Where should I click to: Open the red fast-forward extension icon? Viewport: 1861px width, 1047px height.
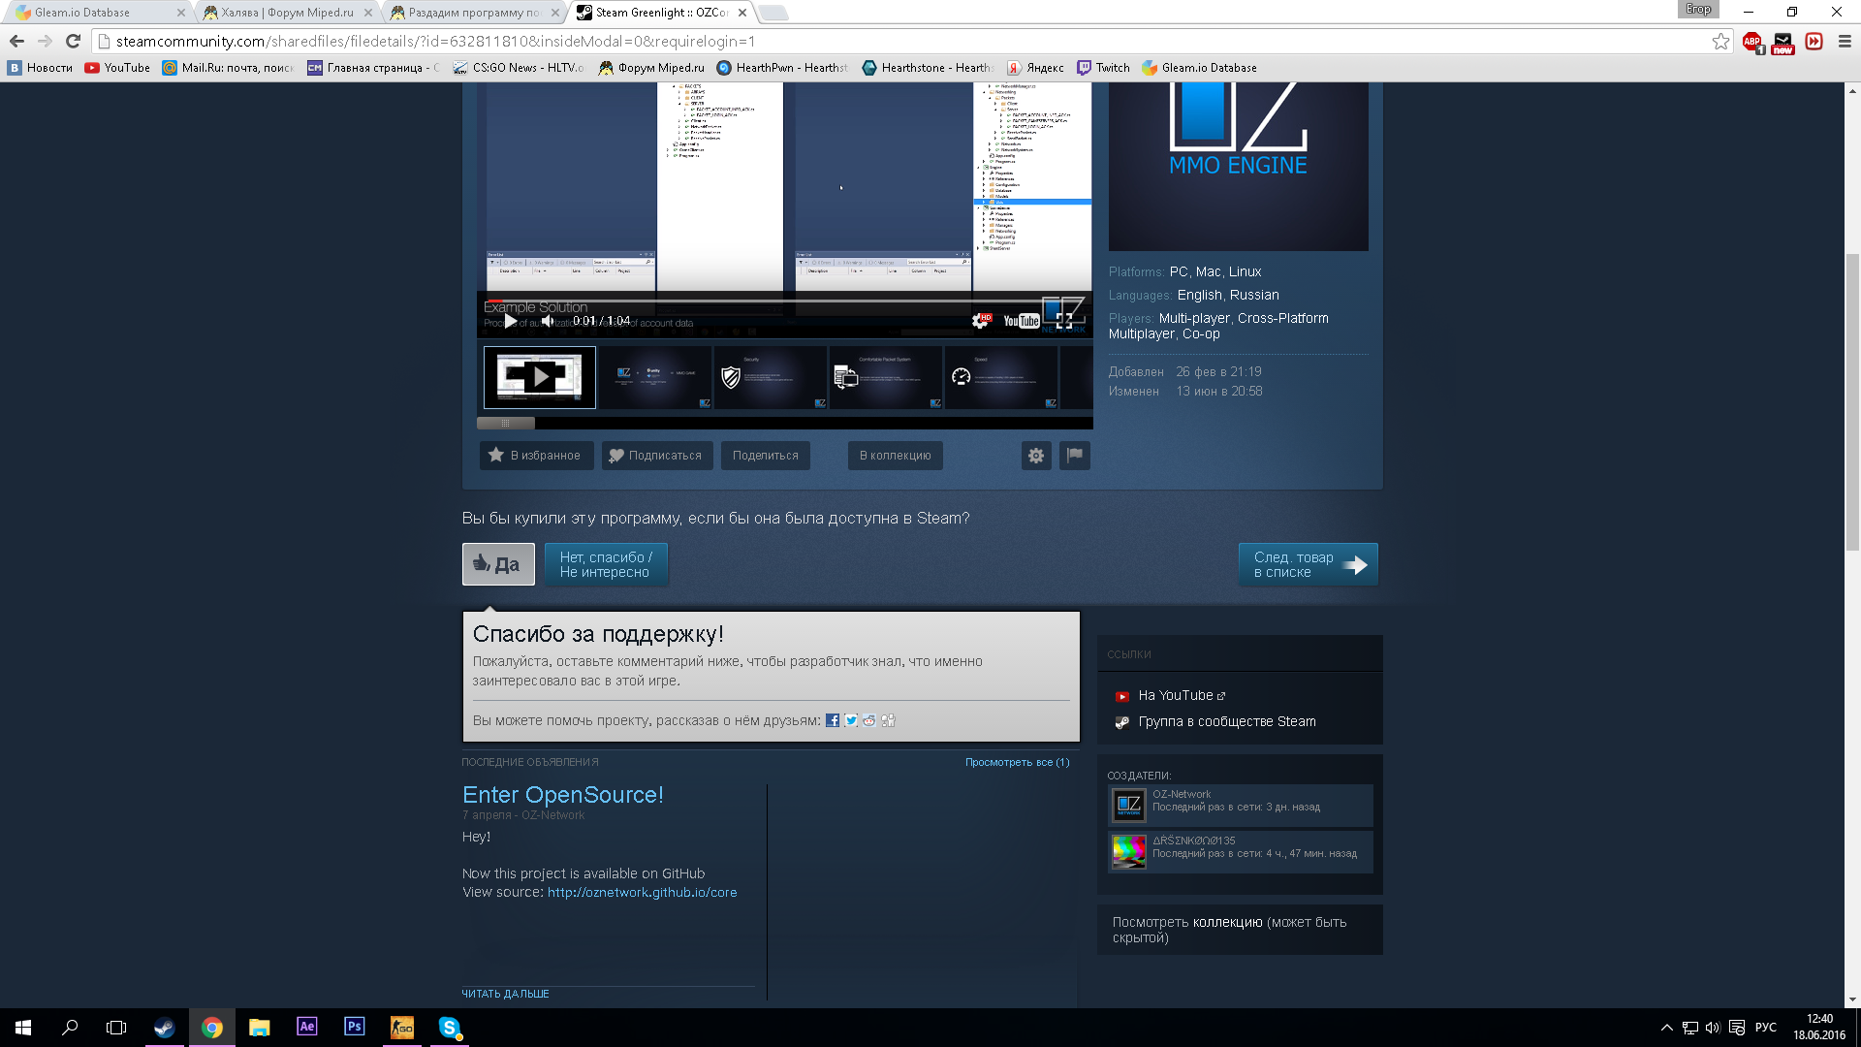tap(1814, 41)
